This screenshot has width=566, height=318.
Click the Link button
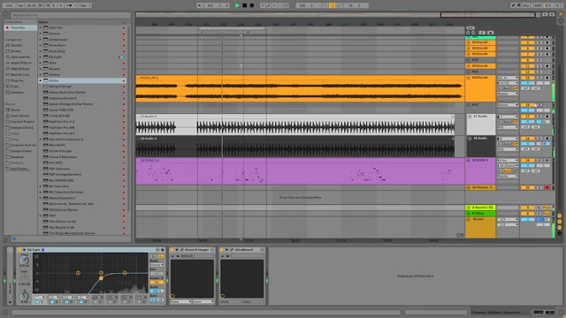[10, 5]
